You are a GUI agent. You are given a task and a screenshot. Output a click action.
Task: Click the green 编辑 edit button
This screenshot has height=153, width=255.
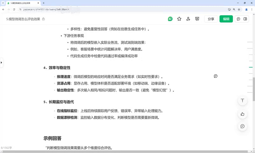(x=226, y=19)
